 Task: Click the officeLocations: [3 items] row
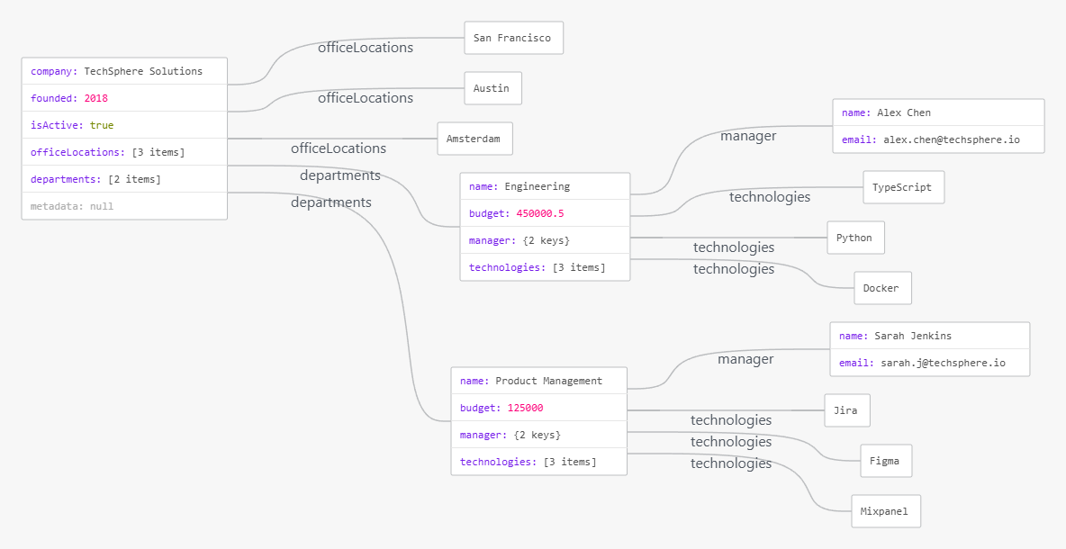click(x=124, y=152)
